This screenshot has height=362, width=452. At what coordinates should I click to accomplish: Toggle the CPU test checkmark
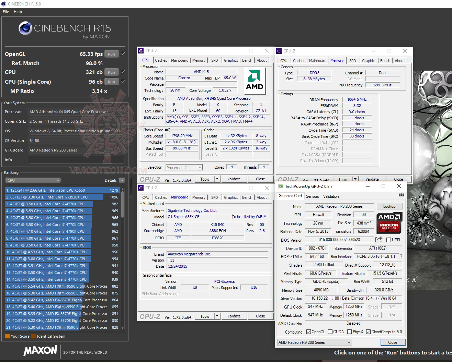tap(123, 72)
